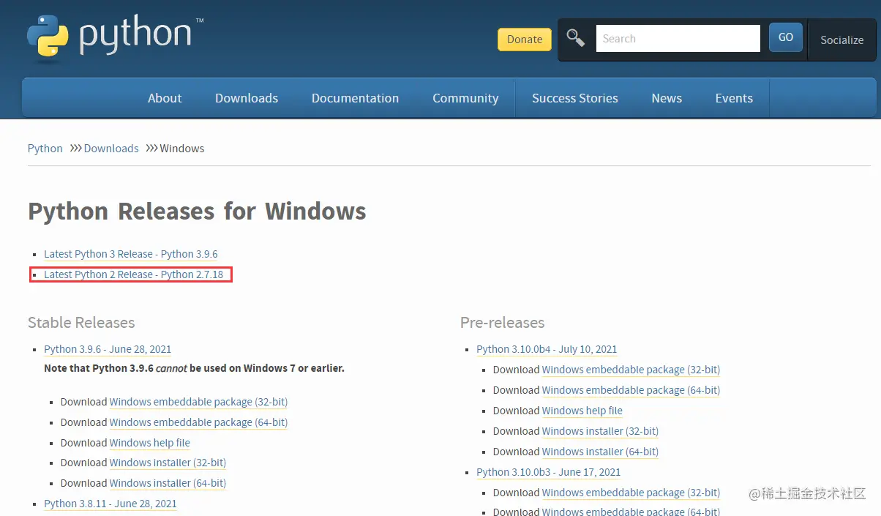The width and height of the screenshot is (881, 516).
Task: Open the Events menu
Action: (x=734, y=98)
